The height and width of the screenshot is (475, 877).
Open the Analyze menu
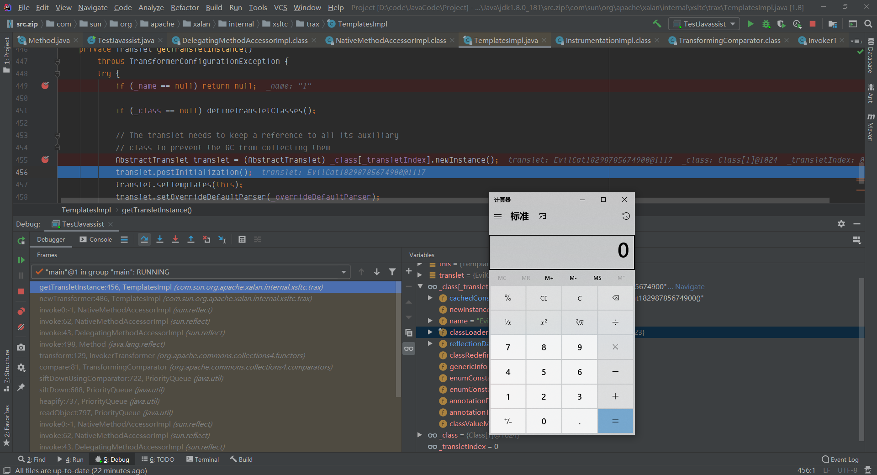(x=151, y=7)
